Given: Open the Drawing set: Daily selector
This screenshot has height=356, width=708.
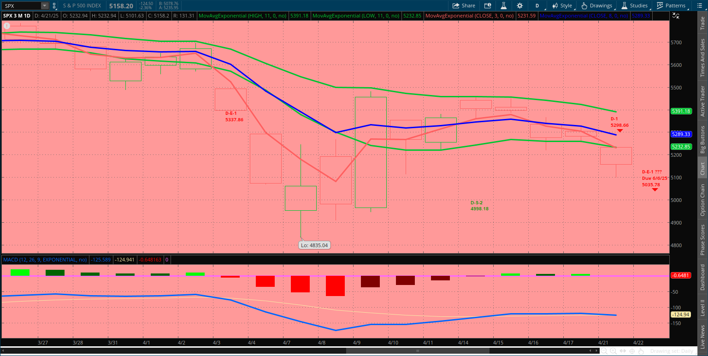Looking at the screenshot, I should (x=671, y=351).
